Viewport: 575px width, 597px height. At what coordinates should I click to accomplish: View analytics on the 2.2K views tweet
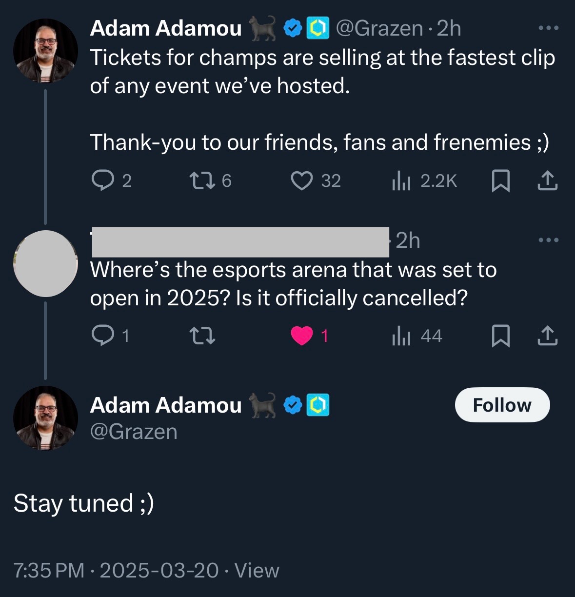[401, 181]
